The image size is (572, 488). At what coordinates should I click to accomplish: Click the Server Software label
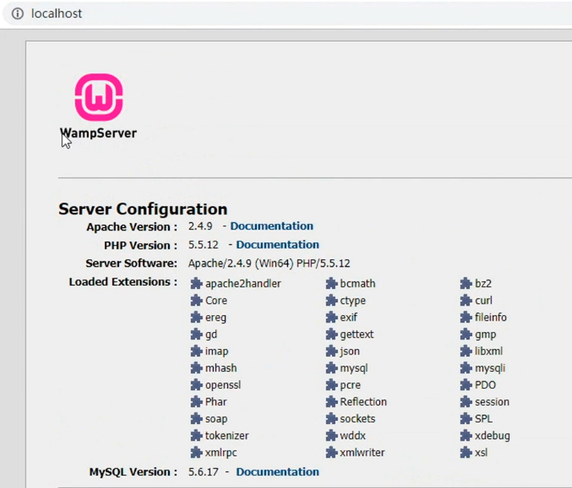point(131,263)
